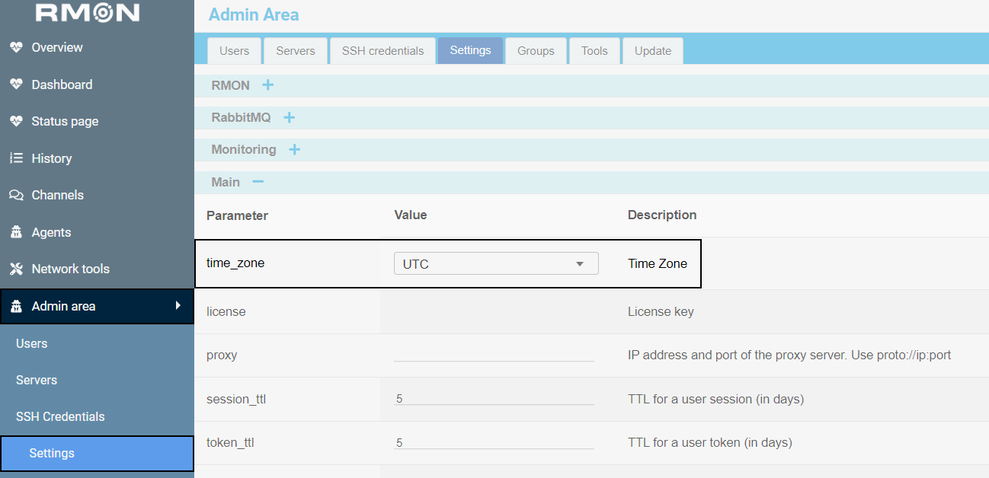Screen dimensions: 989x478
Task: Expand the RMON settings section
Action: pyautogui.click(x=267, y=85)
